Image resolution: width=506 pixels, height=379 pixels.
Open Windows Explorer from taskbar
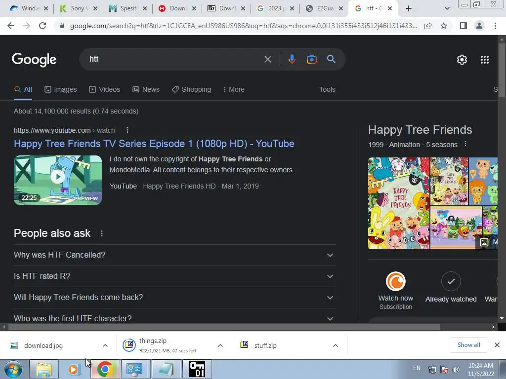(44, 369)
